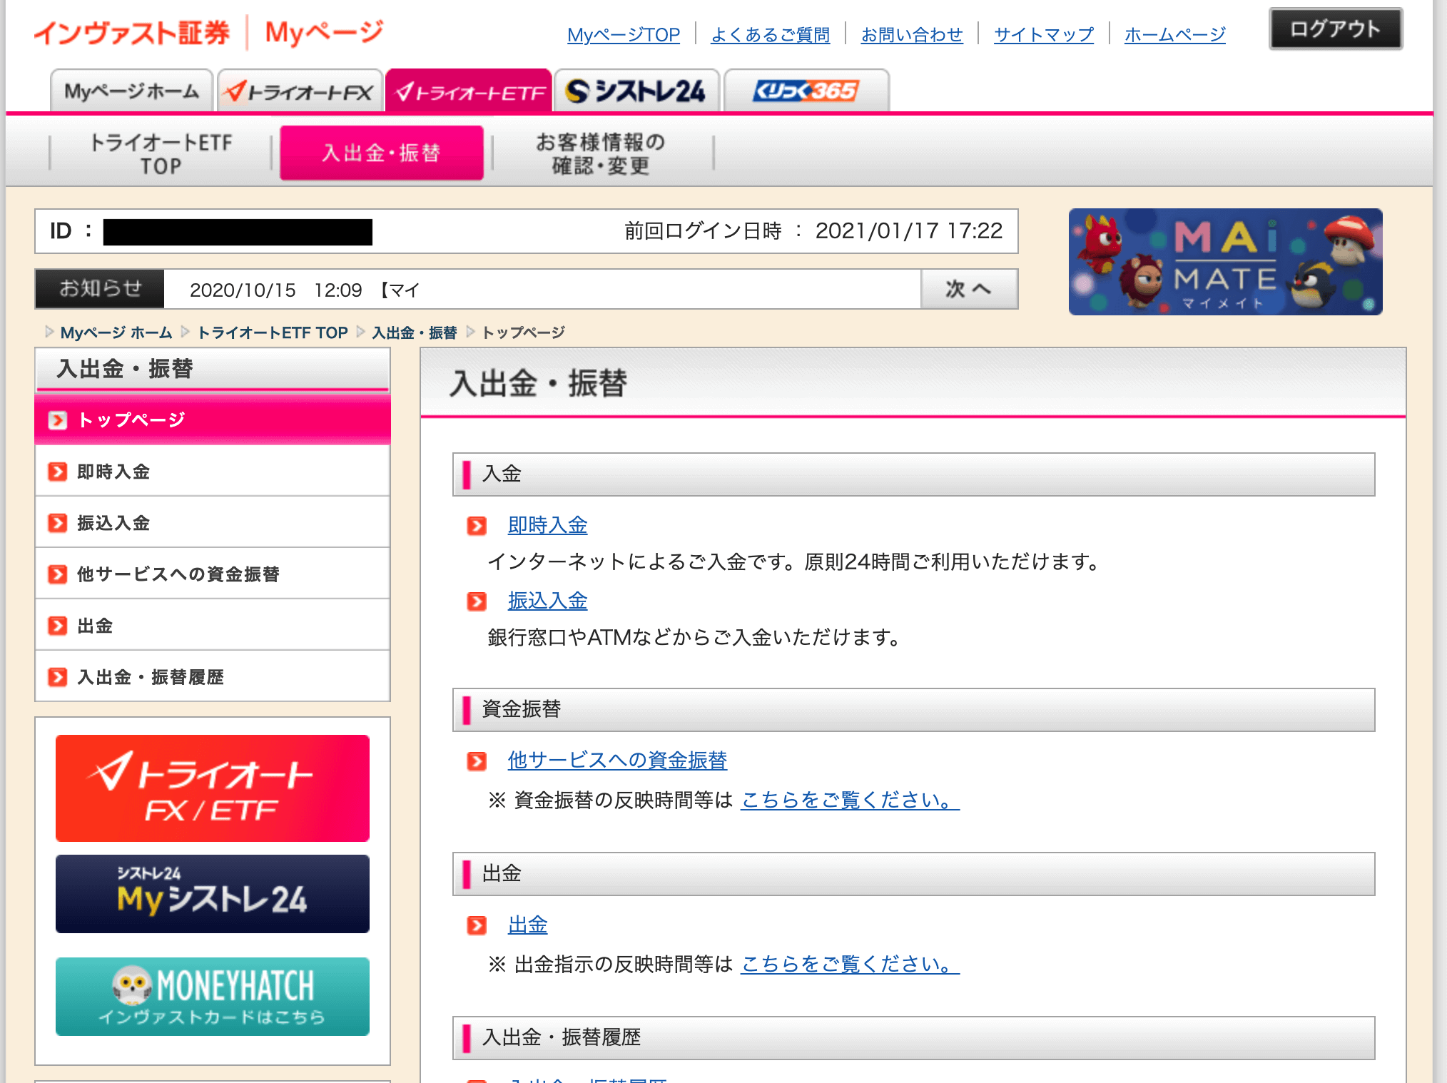Viewport: 1447px width, 1083px height.
Task: Open the よくあるご質問 link
Action: click(771, 34)
